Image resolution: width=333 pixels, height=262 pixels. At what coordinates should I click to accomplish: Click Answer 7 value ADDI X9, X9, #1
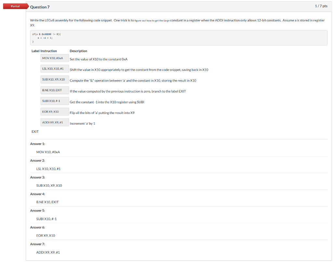click(48, 253)
